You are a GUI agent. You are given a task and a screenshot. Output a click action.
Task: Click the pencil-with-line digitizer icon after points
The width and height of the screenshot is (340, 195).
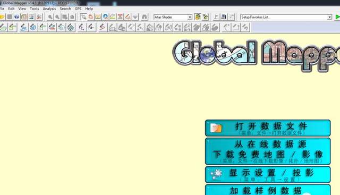[x=91, y=28]
